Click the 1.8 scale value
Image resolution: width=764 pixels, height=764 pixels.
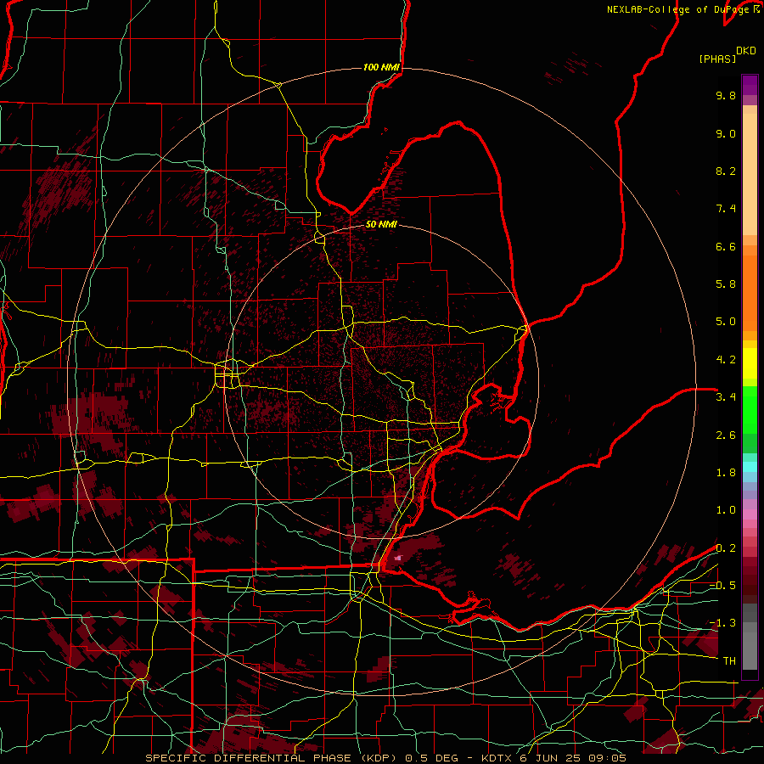726,473
